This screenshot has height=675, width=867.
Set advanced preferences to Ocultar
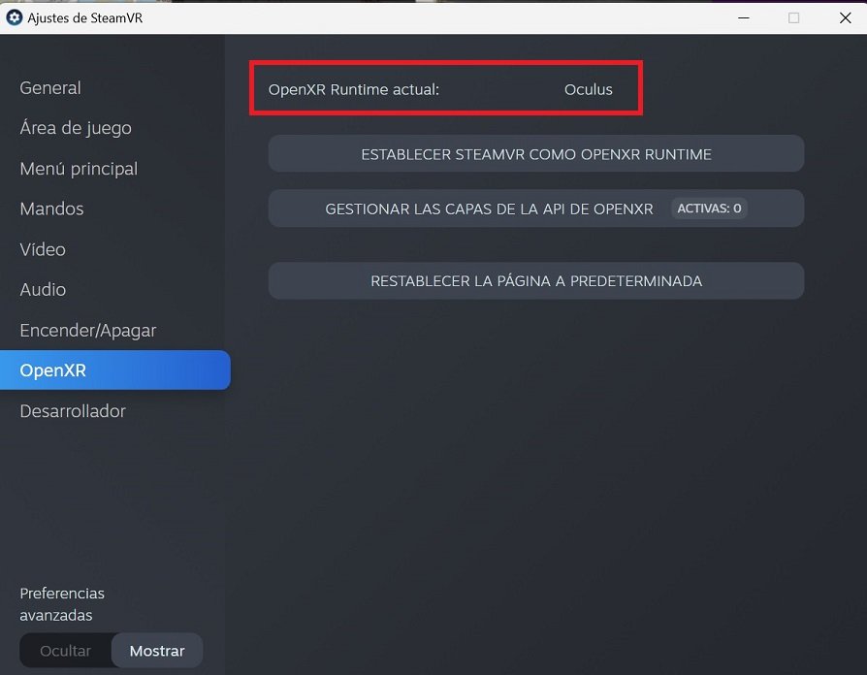tap(65, 651)
